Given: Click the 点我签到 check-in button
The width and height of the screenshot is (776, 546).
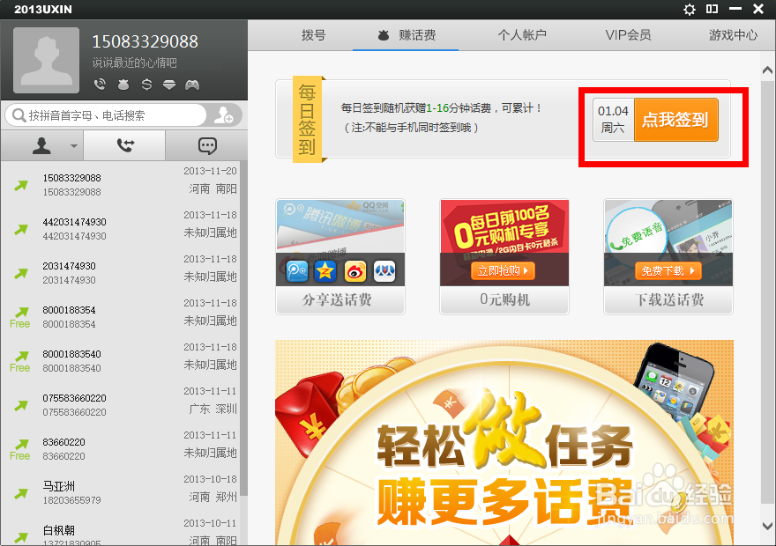Looking at the screenshot, I should [x=676, y=120].
